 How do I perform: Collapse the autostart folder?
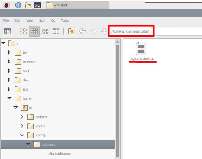[28, 144]
